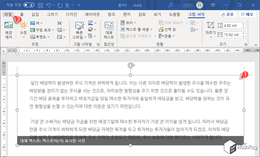The image size is (260, 157).
Task: Click the Transparency (투명도) icon
Action: click(32, 37)
